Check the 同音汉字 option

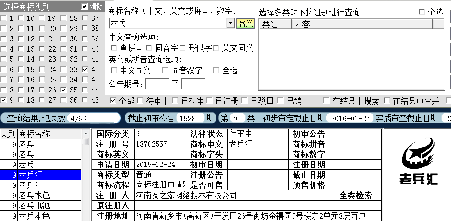pyautogui.click(x=165, y=70)
